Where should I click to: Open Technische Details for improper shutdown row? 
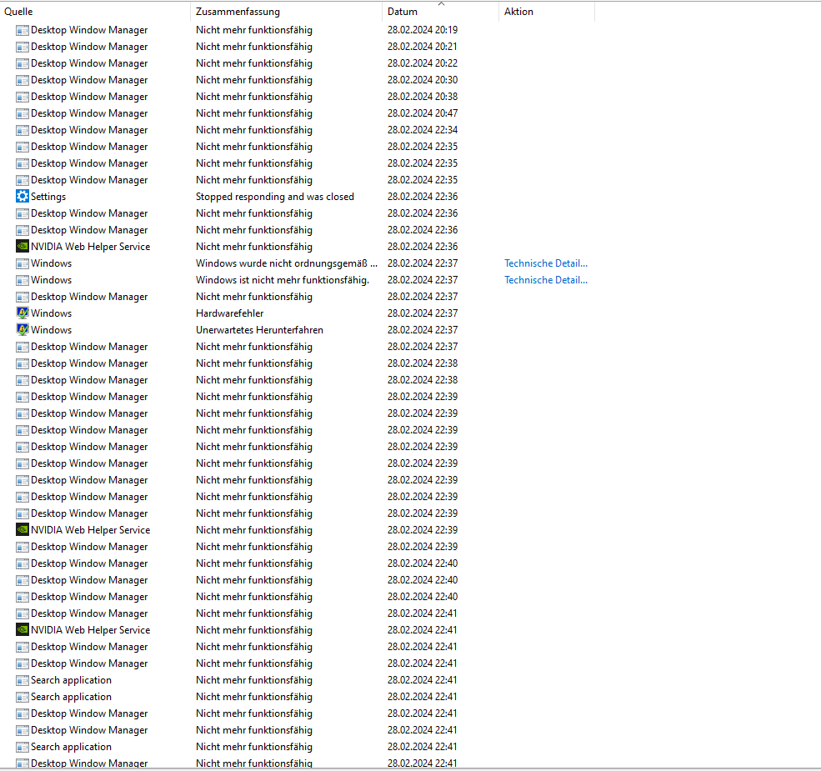546,263
